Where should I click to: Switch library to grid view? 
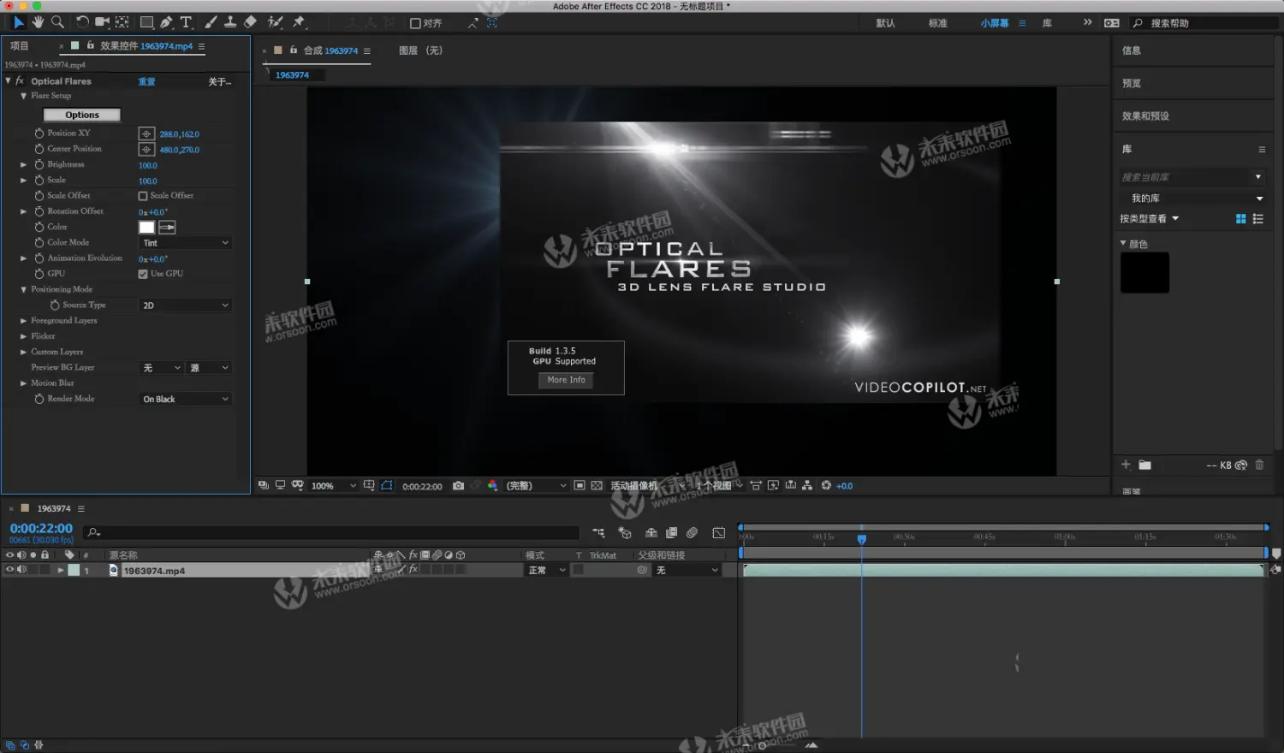coord(1240,219)
